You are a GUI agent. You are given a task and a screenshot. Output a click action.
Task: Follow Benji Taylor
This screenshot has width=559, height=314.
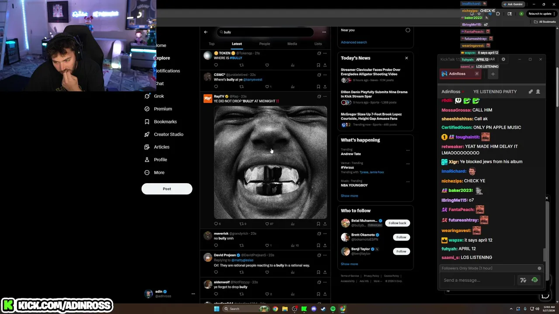(x=401, y=251)
